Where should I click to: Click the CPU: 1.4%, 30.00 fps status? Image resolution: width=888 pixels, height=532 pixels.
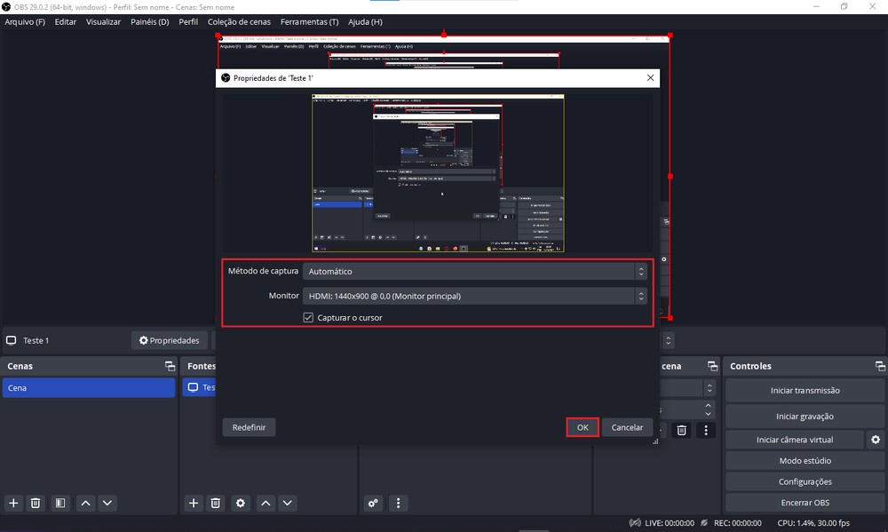pyautogui.click(x=813, y=523)
